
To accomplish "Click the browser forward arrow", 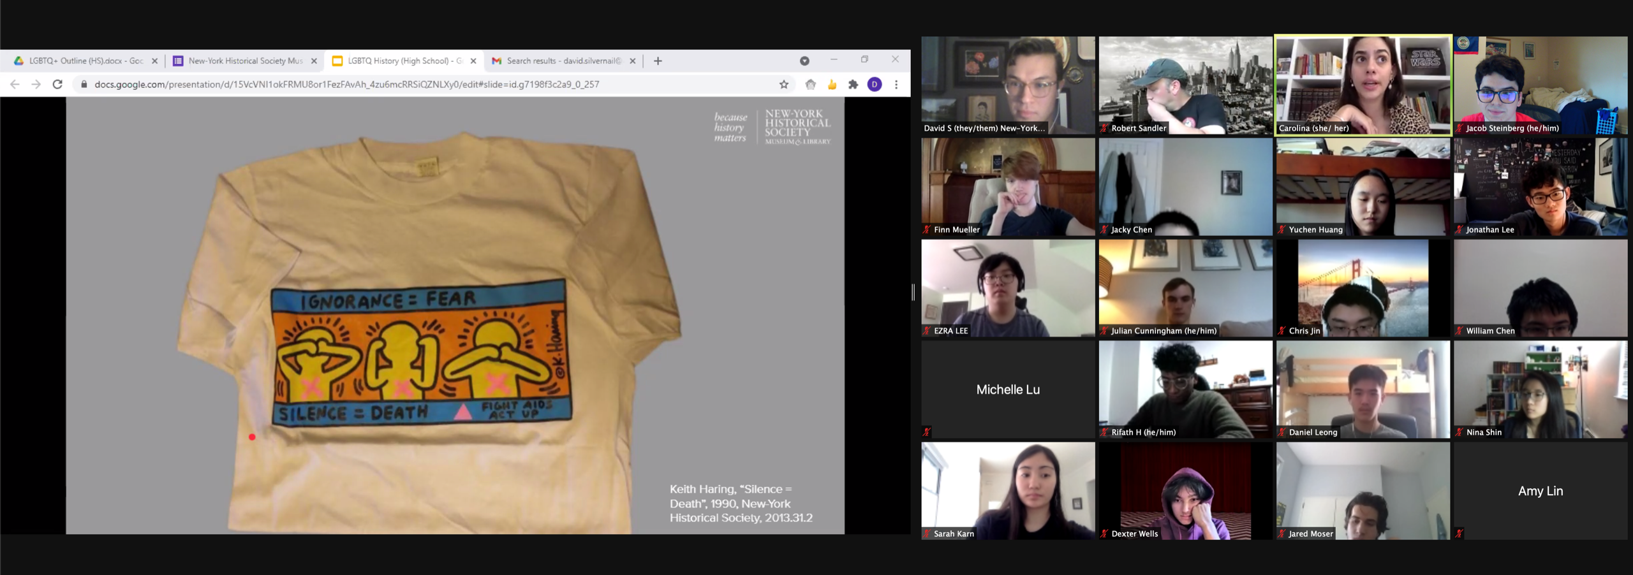I will [36, 84].
